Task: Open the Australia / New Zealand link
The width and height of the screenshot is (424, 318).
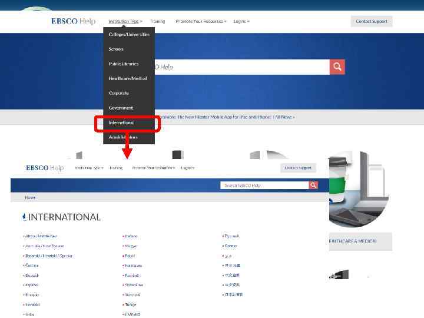Action: [x=45, y=246]
